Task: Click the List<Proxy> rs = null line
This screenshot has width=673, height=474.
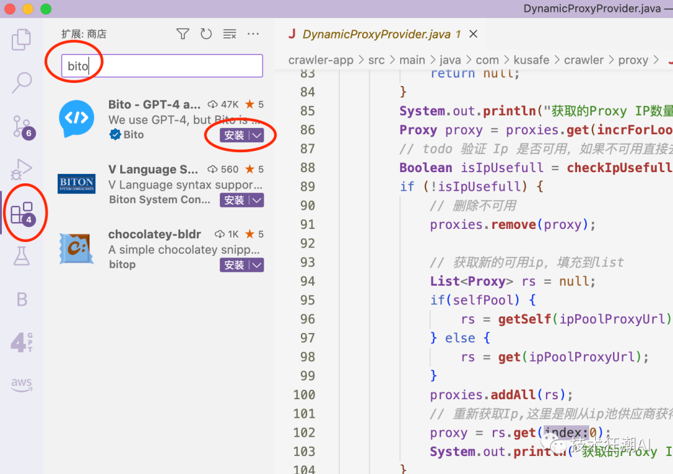Action: [x=512, y=281]
